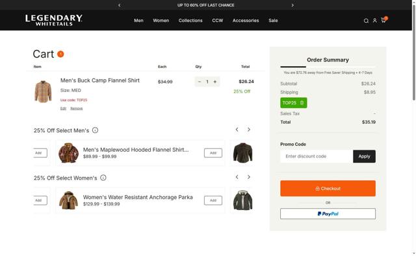Click the dark green shirt thumbnail in Men's carousel
Screen dimensions: 416x256
tap(242, 153)
